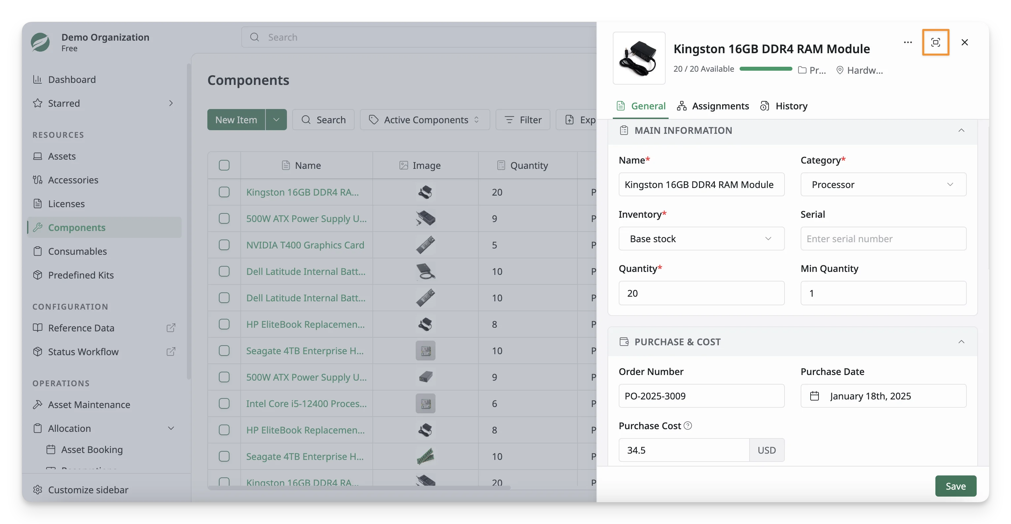Viewport: 1011px width, 524px height.
Task: Click the Purchase Cost help icon
Action: (x=688, y=426)
